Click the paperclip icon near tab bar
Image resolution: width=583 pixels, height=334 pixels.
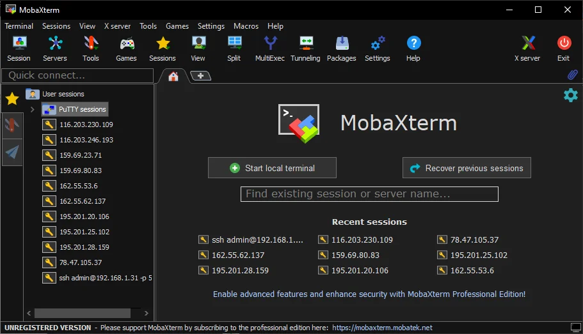pos(573,75)
